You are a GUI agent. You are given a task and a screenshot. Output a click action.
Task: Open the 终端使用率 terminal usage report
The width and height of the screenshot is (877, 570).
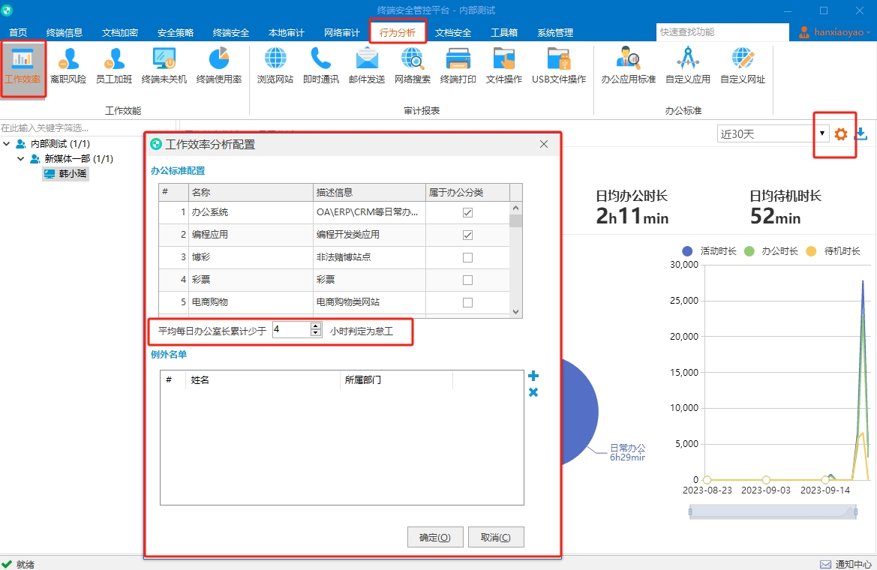[x=219, y=67]
